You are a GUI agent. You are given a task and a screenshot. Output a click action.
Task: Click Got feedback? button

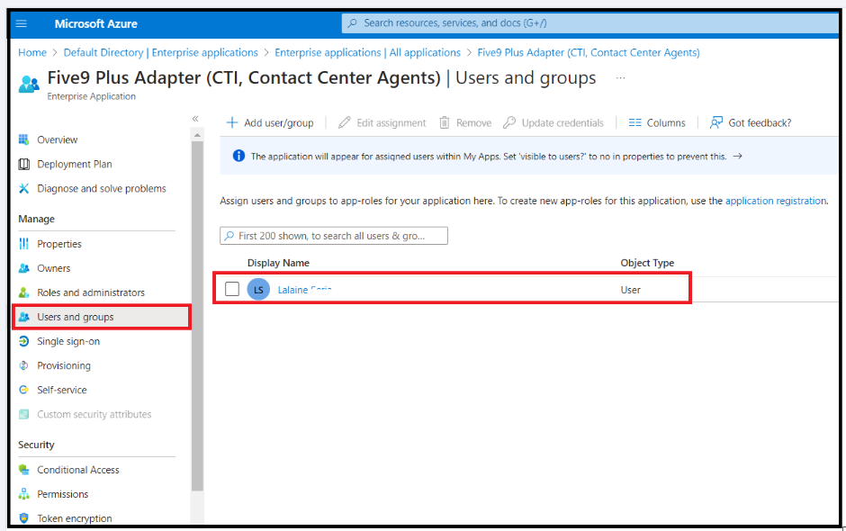click(751, 123)
